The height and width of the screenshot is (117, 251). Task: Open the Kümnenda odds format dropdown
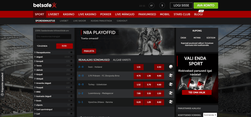[210, 115]
